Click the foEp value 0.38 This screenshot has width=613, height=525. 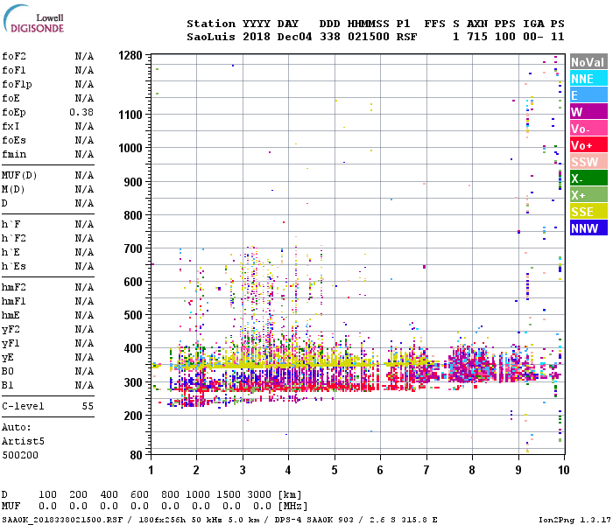tap(81, 113)
